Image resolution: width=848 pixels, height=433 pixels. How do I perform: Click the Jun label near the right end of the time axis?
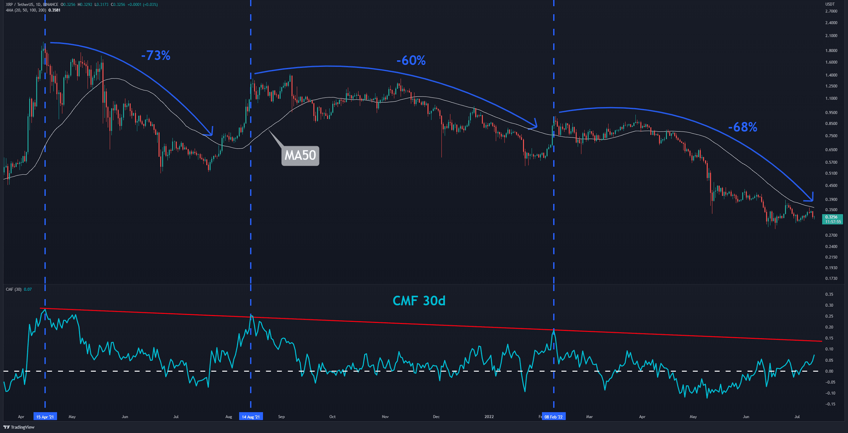tap(746, 417)
